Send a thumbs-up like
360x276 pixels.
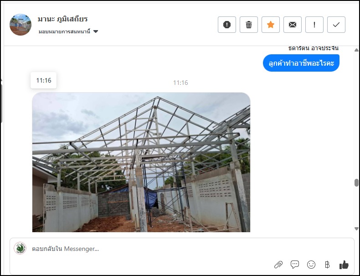click(344, 265)
